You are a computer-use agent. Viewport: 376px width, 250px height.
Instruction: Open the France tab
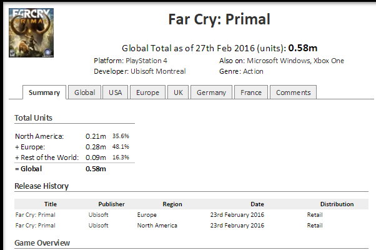click(x=251, y=92)
